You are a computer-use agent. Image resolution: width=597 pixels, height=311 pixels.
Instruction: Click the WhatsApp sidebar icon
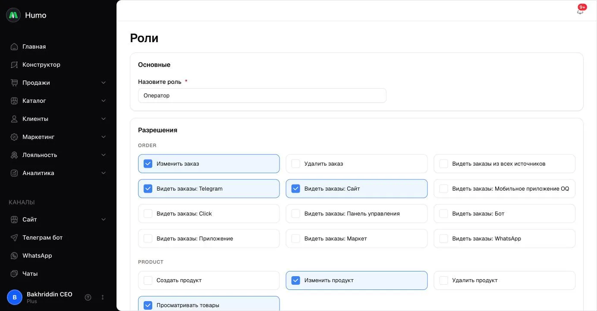click(14, 256)
